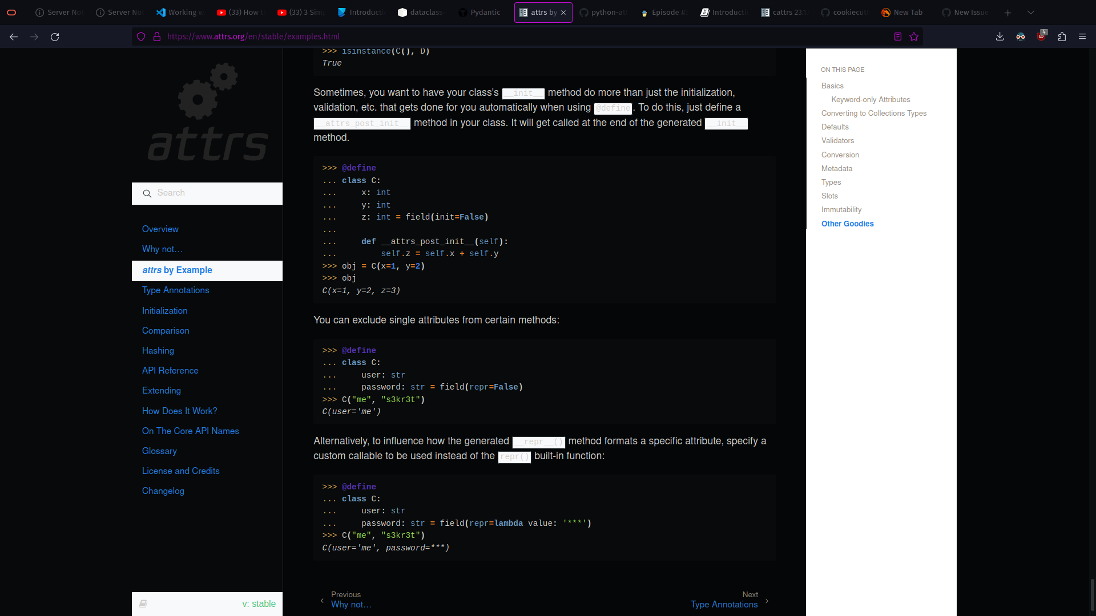Bookmark this page with the star icon
The width and height of the screenshot is (1096, 616).
point(914,37)
